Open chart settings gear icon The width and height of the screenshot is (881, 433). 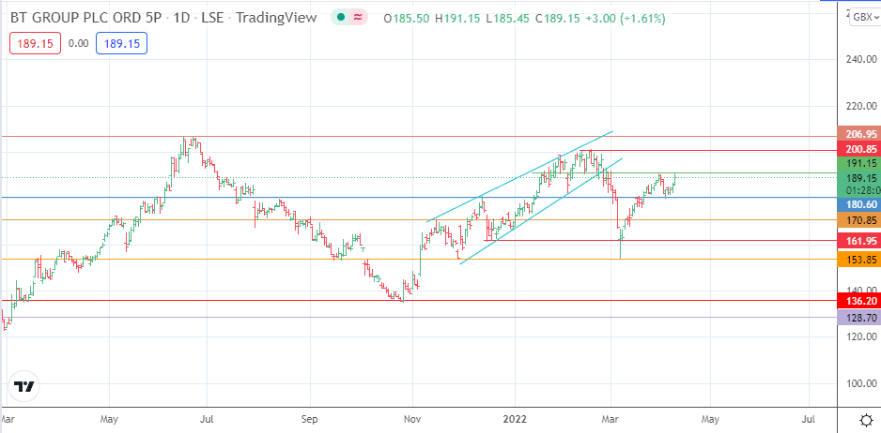point(866,420)
